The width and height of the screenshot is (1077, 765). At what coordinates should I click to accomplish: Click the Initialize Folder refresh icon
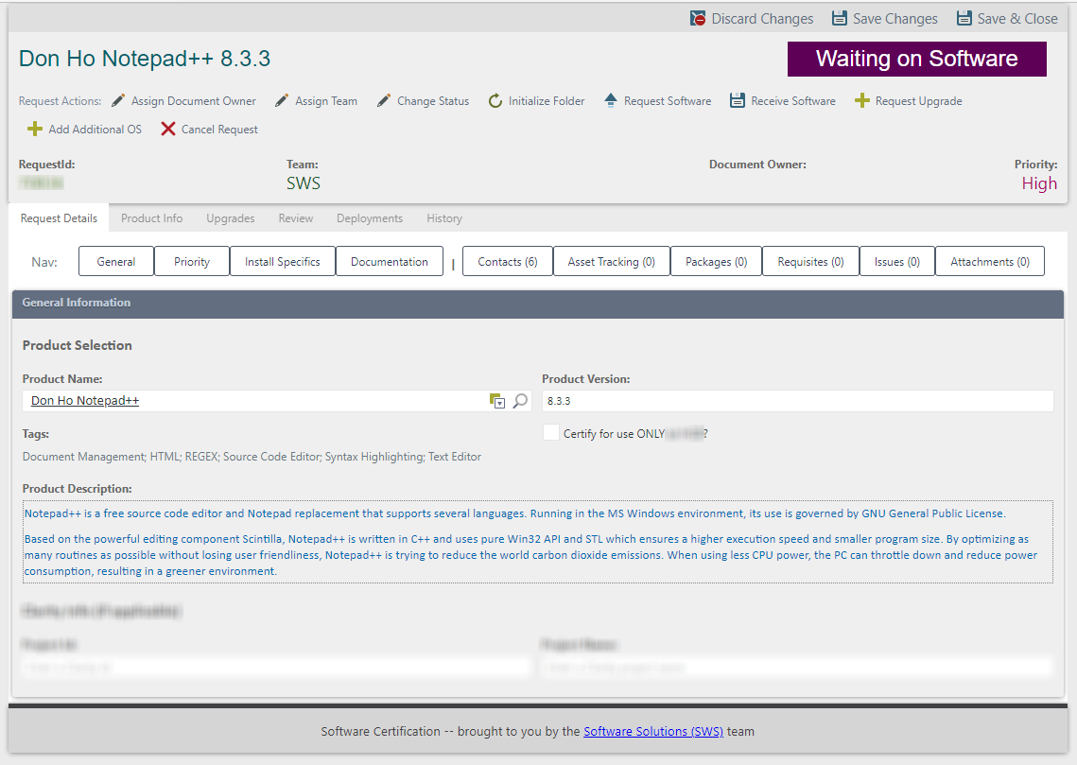[495, 101]
